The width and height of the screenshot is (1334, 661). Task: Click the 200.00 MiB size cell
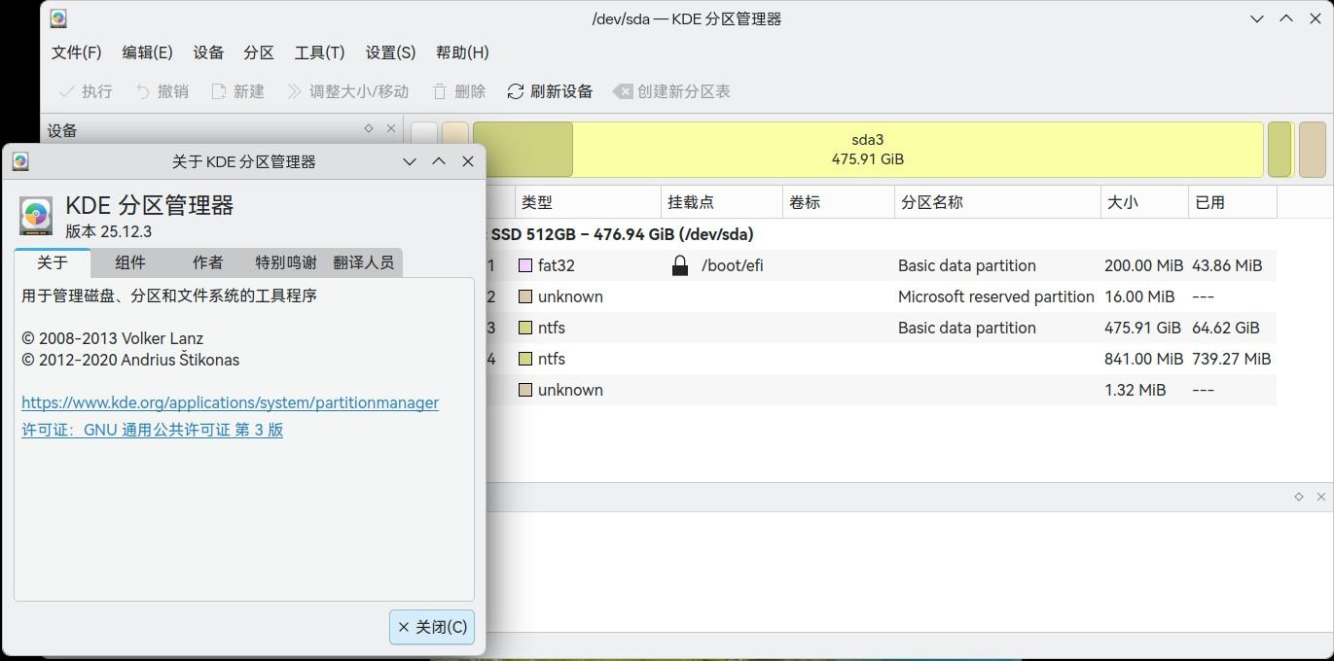click(x=1143, y=265)
